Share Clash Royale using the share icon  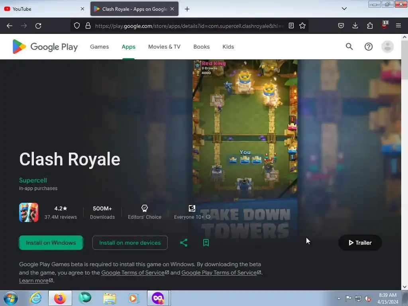pos(184,243)
